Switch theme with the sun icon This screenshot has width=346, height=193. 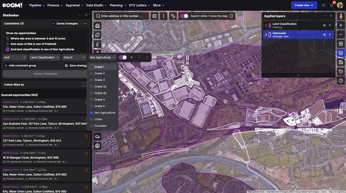pyautogui.click(x=324, y=5)
